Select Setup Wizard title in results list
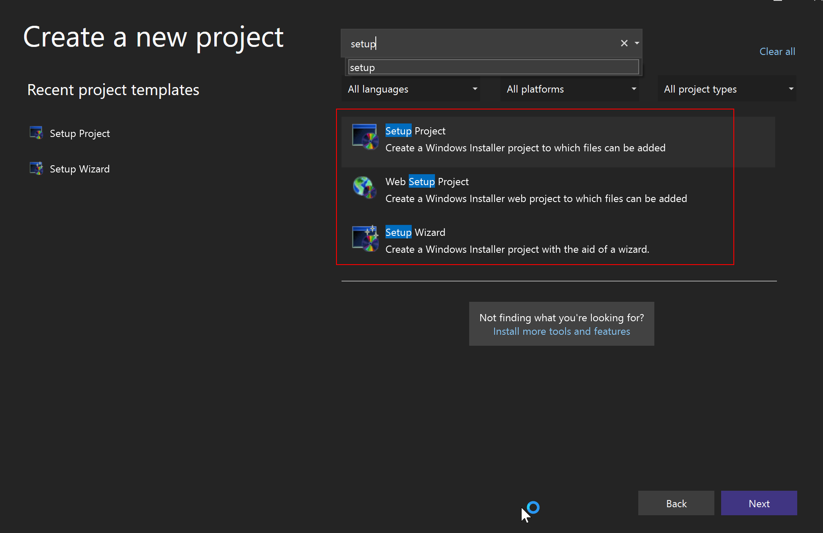823x533 pixels. point(415,232)
